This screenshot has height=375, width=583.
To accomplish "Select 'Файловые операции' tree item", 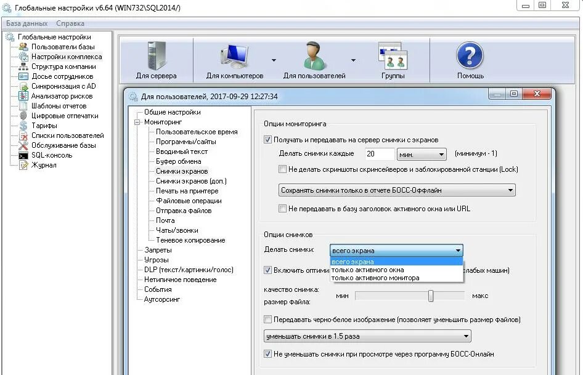I will point(189,201).
